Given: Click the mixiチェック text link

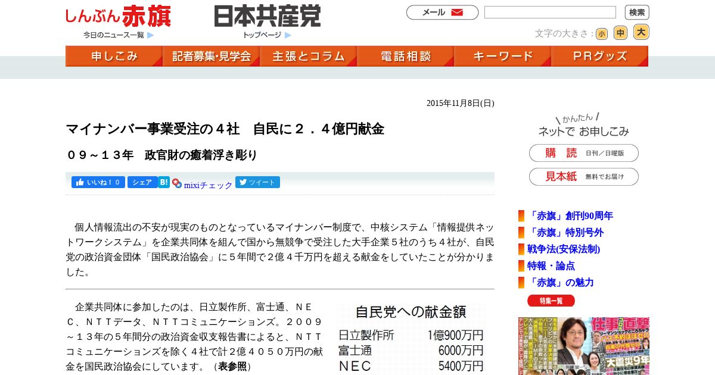Looking at the screenshot, I should click(x=208, y=185).
